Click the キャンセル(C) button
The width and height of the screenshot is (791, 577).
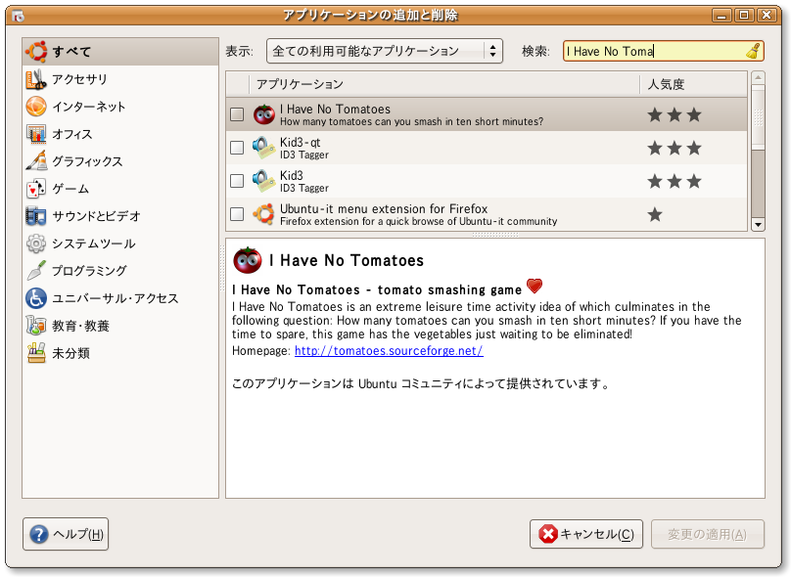(586, 534)
